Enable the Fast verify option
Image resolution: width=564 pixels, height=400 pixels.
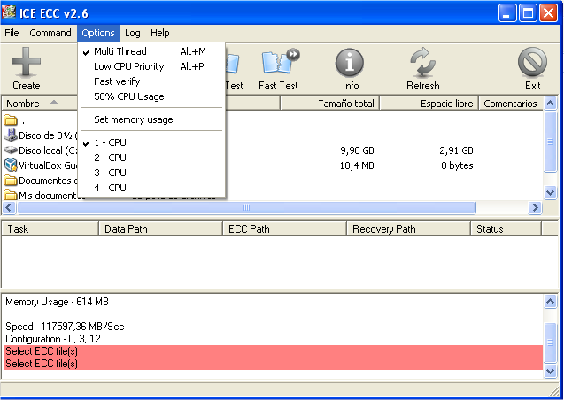tap(151, 81)
